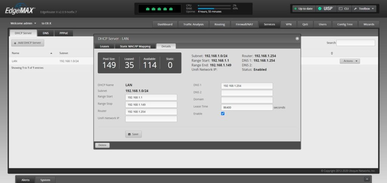
Task: Select the Details tab in dialog
Action: click(x=166, y=46)
